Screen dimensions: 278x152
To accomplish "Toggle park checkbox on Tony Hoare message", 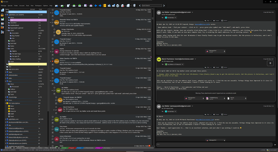I will [53, 132].
